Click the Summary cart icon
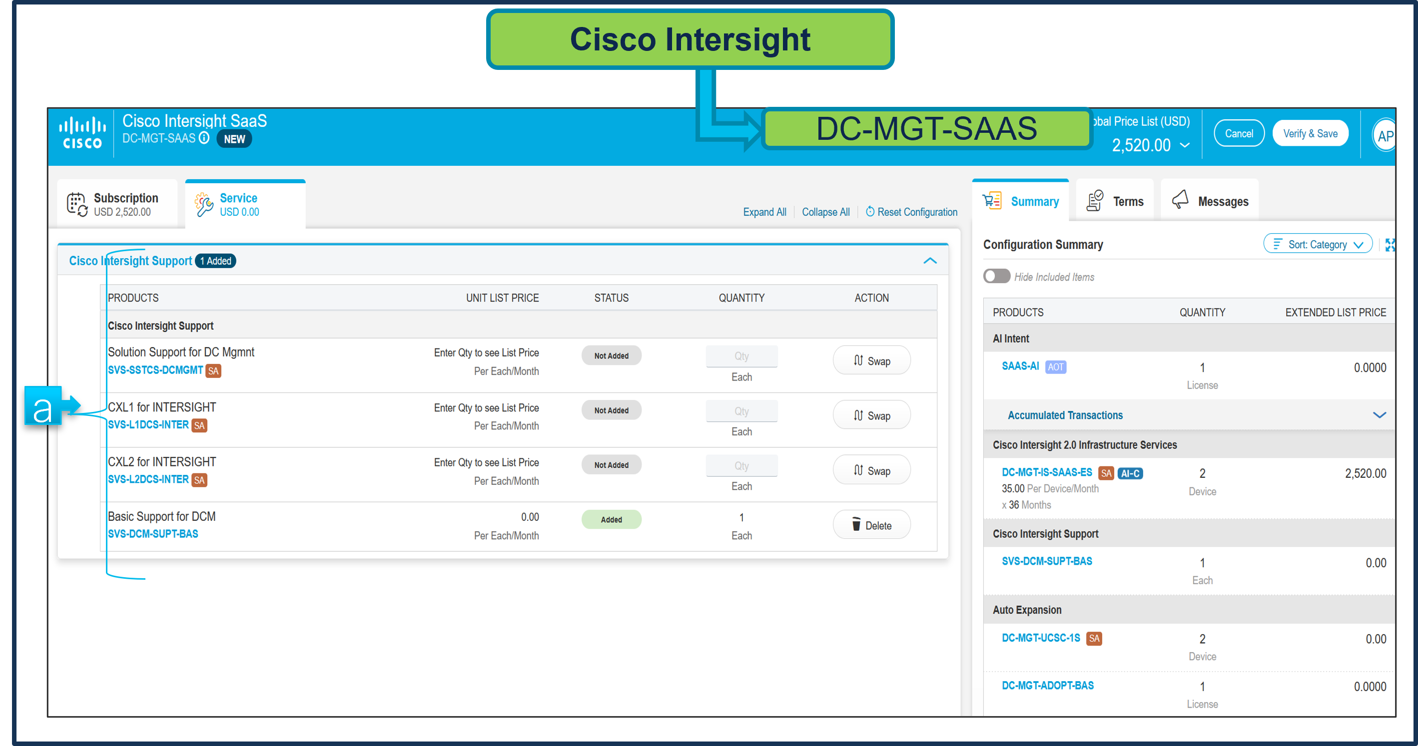The width and height of the screenshot is (1418, 746). coord(992,201)
